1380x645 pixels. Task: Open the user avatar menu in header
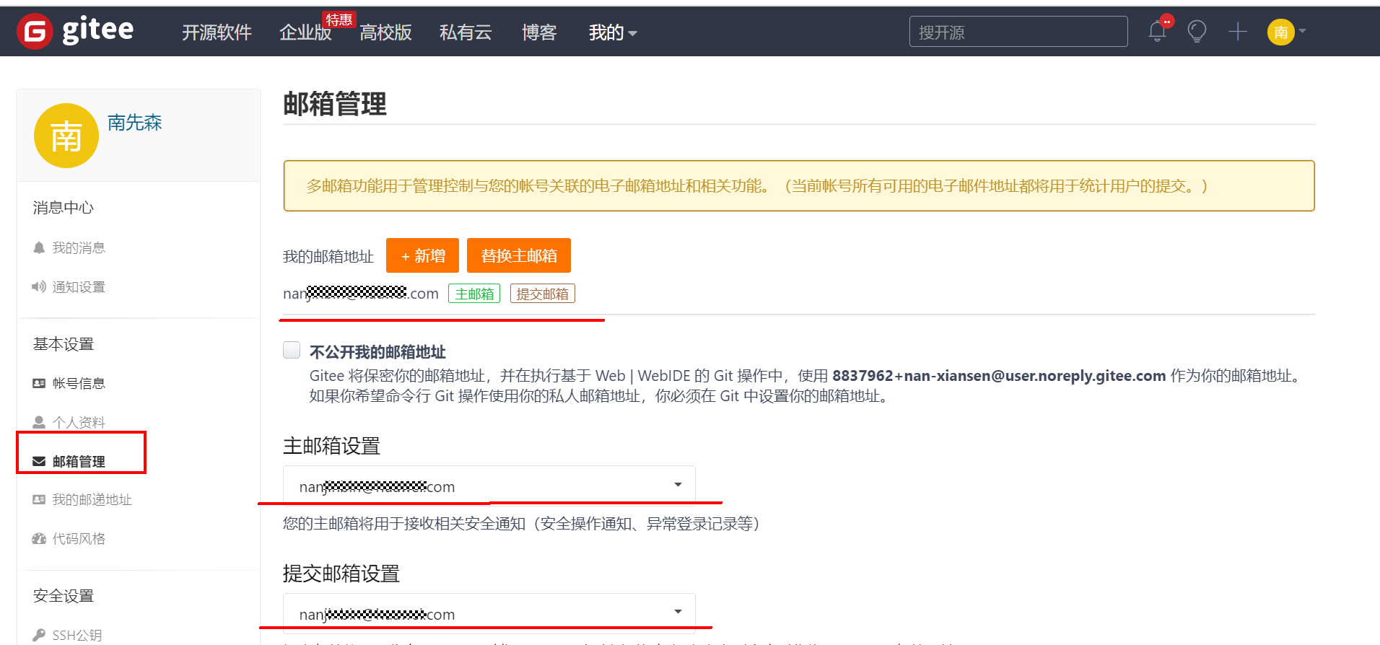coord(1281,32)
